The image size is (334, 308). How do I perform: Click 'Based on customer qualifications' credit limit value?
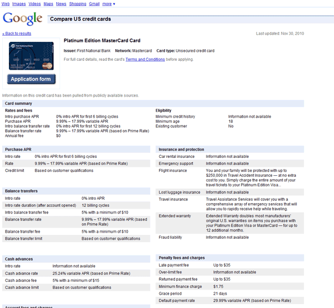click(x=64, y=171)
